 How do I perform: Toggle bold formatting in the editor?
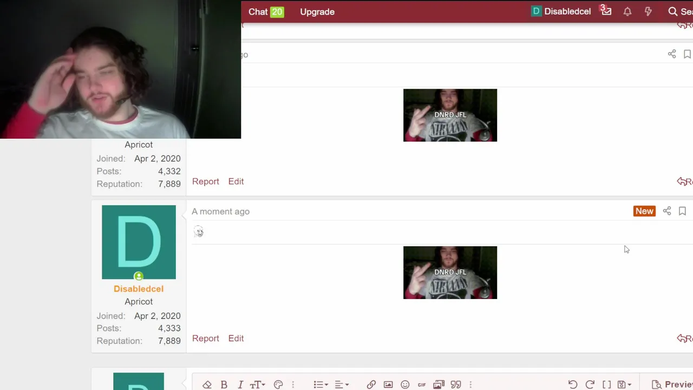[x=224, y=385]
